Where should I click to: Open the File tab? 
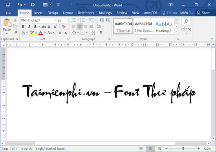8,13
